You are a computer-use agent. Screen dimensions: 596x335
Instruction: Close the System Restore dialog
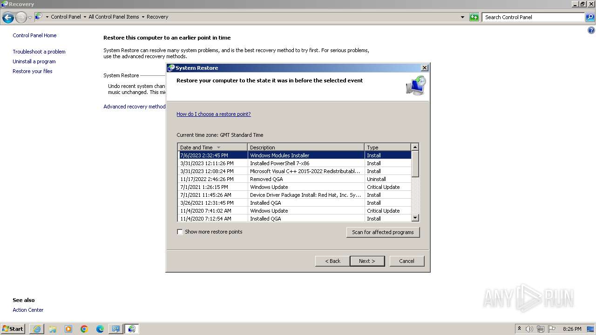[424, 68]
